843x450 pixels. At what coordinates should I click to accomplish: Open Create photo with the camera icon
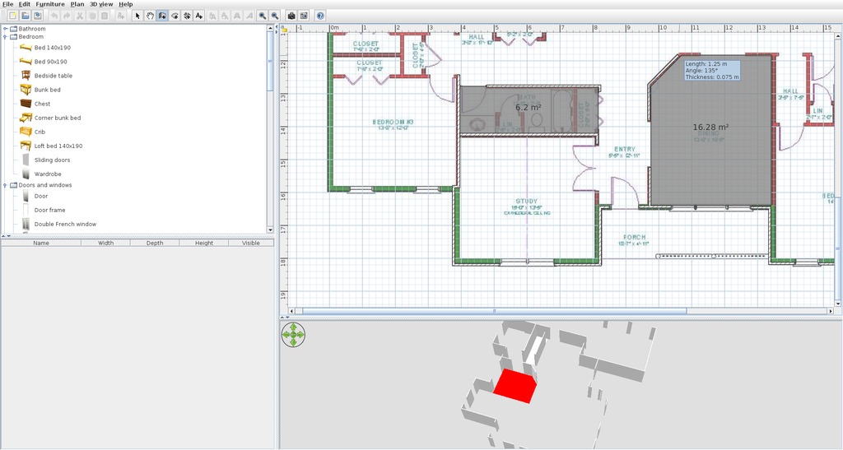pyautogui.click(x=291, y=16)
